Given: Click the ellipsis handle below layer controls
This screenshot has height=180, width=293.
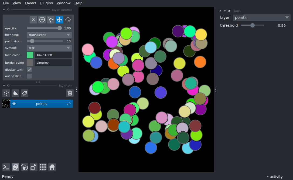Looking at the screenshot, I should click(38, 82).
